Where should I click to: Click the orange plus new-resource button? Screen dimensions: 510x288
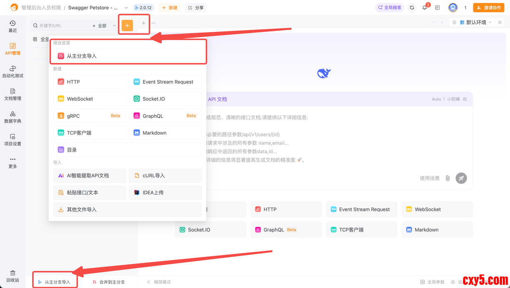click(127, 25)
